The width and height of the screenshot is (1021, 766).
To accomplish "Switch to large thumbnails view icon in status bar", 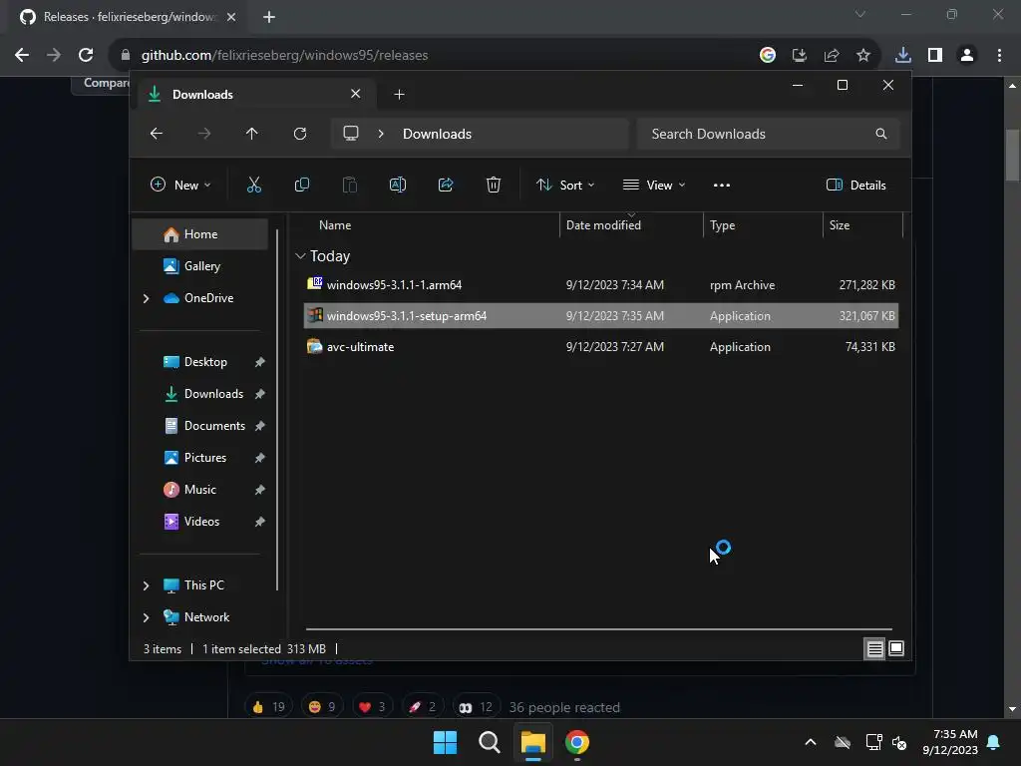I will point(896,648).
